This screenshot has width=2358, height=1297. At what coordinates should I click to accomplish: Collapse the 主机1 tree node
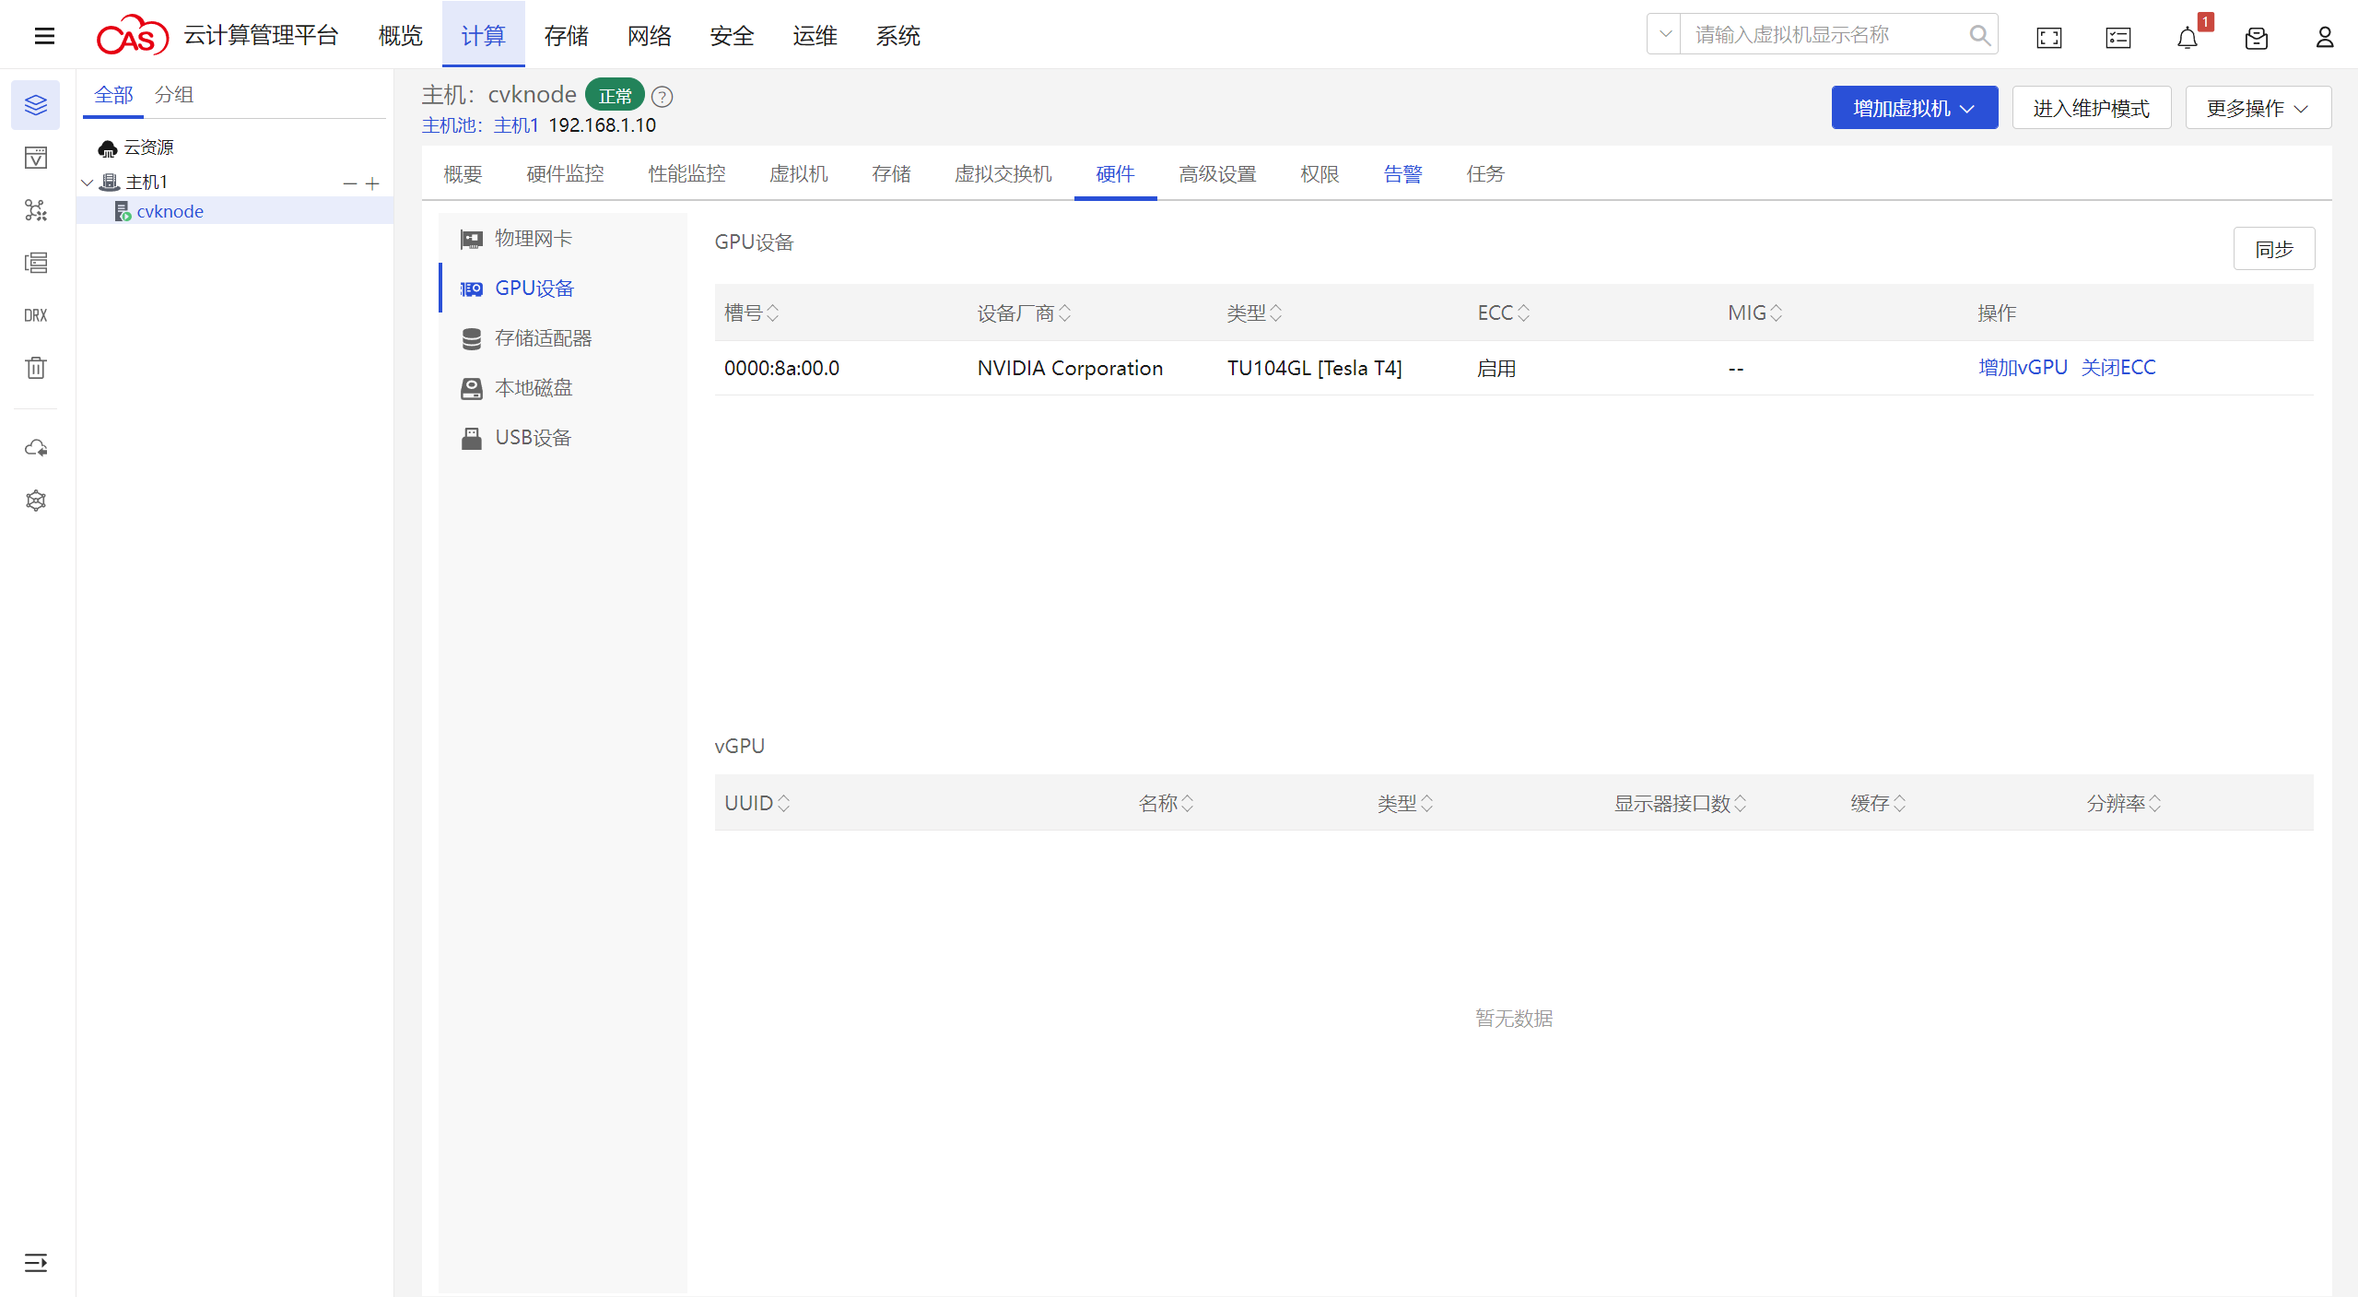[88, 183]
